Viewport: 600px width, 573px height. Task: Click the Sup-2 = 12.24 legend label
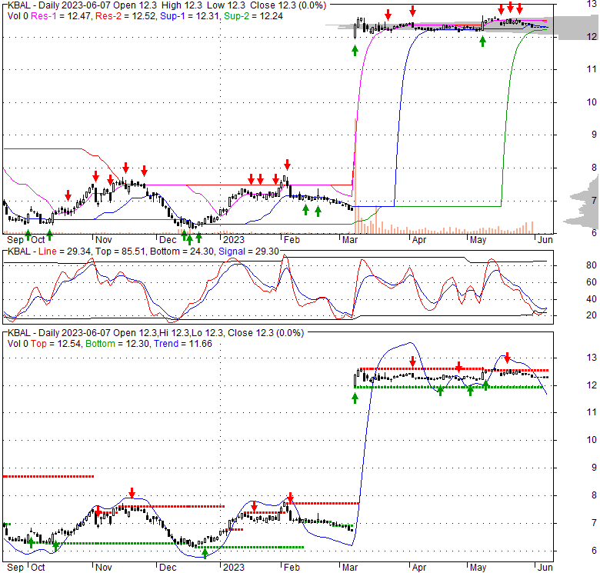(x=253, y=16)
